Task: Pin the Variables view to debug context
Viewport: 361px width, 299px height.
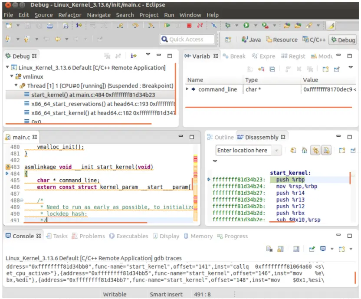Action: [x=337, y=69]
